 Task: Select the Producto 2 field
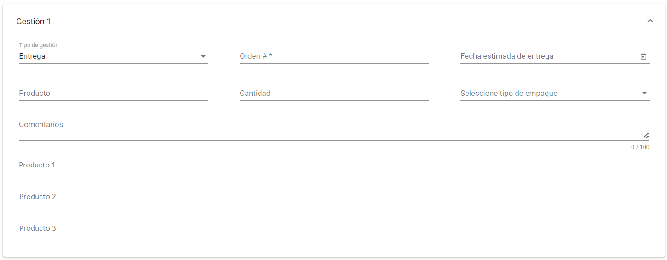(x=333, y=197)
